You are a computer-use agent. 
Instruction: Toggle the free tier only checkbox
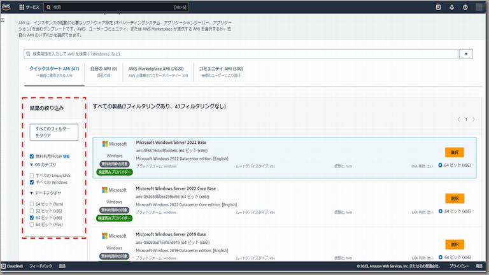coord(31,156)
